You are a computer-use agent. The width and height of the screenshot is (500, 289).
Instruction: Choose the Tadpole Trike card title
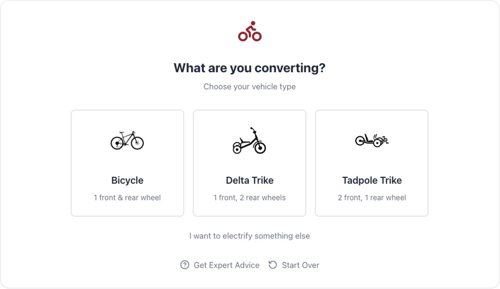pyautogui.click(x=372, y=180)
